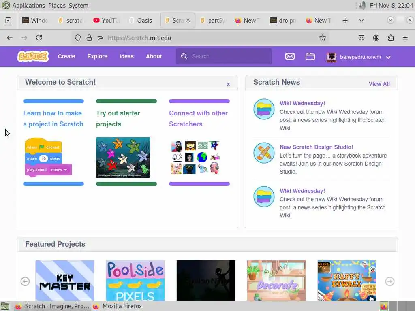Screen dimensions: 415x311
Task: Open the About menu item
Action: click(x=154, y=56)
